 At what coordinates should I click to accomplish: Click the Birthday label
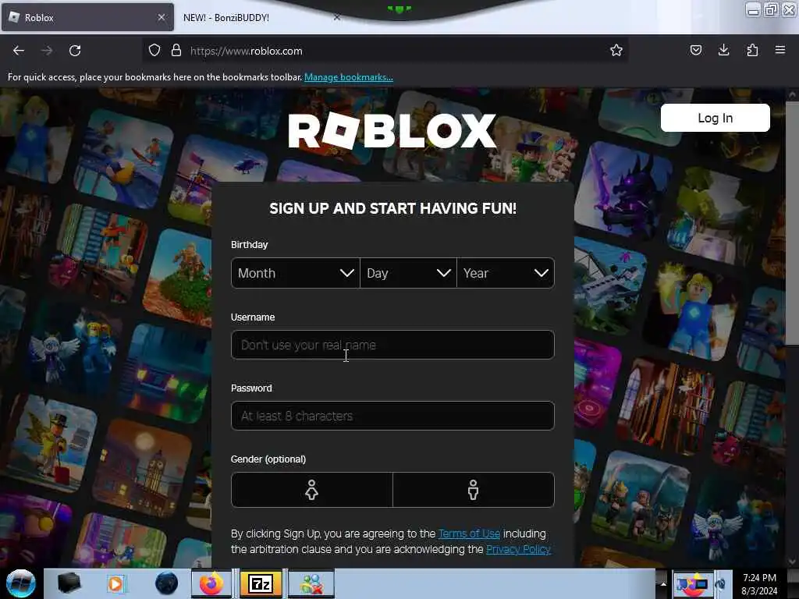pyautogui.click(x=249, y=244)
